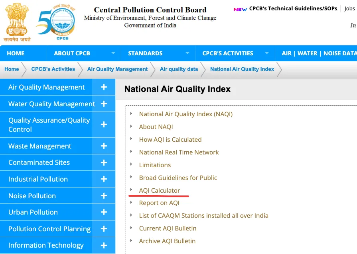
Task: Open List of CAAQM Stations link
Action: click(203, 216)
